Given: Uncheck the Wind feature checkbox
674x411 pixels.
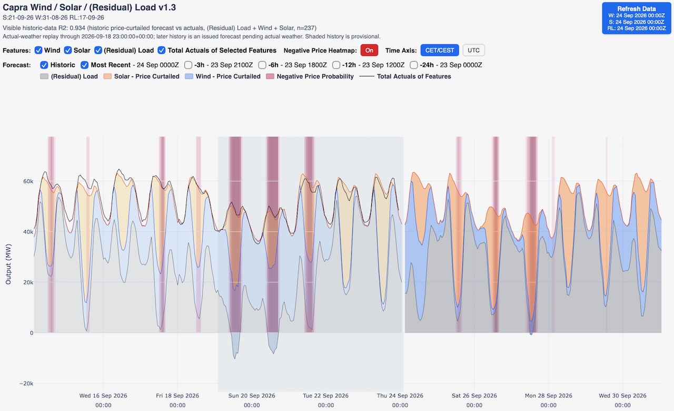Looking at the screenshot, I should 38,51.
